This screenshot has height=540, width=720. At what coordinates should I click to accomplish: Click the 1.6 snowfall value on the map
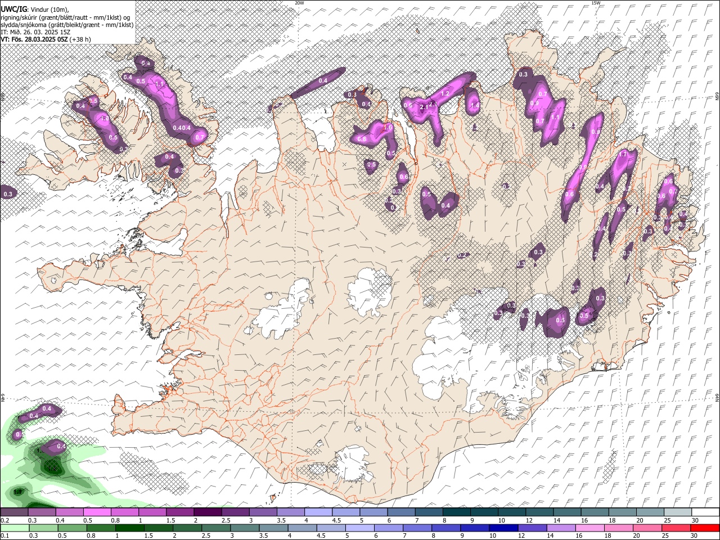(388, 128)
